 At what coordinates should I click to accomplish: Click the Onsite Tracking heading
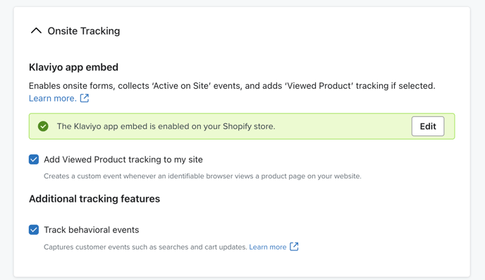(83, 31)
